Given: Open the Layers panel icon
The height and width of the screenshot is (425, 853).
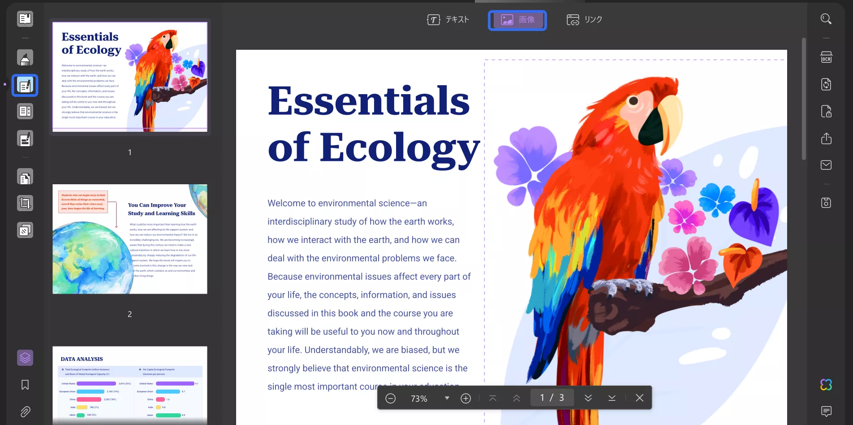Looking at the screenshot, I should click(25, 358).
